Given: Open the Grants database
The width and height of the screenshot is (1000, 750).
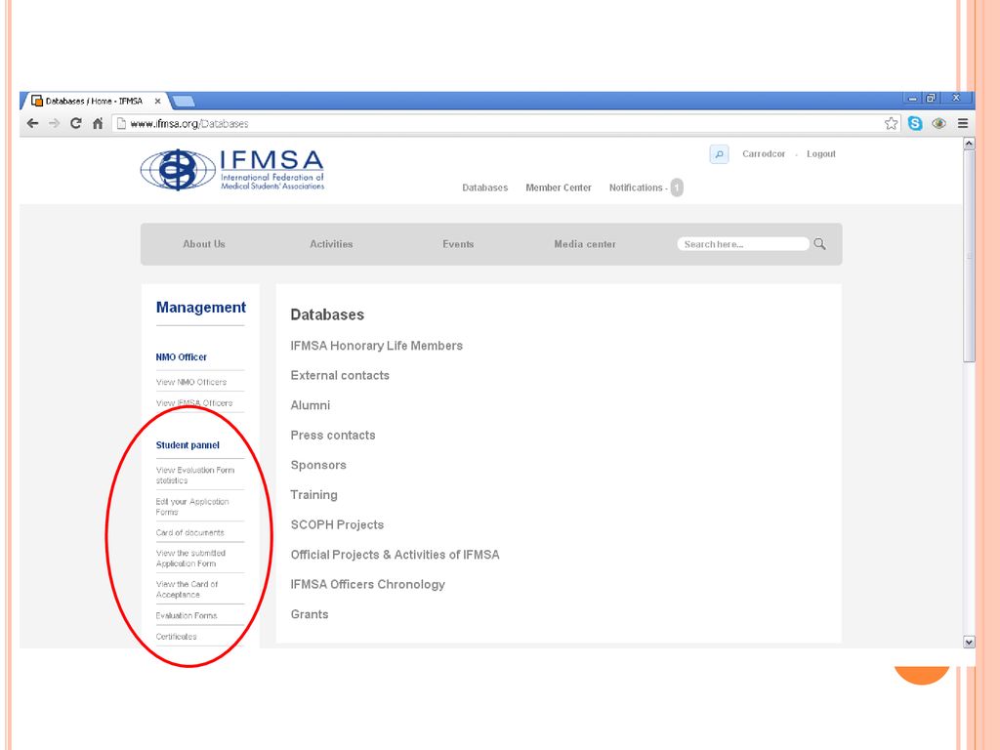Looking at the screenshot, I should pyautogui.click(x=310, y=615).
